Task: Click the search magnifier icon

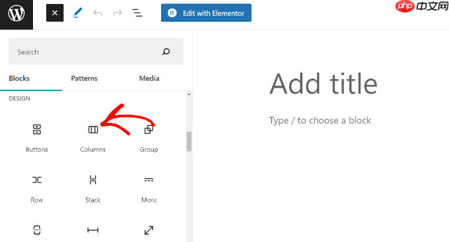Action: 166,52
